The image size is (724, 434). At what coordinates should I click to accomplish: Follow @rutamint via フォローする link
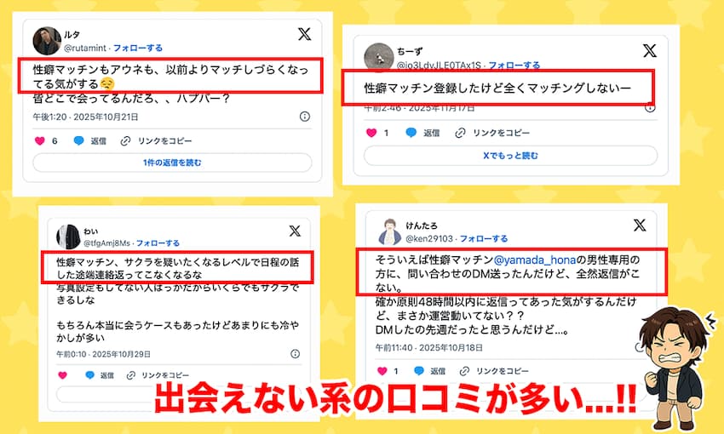point(138,48)
